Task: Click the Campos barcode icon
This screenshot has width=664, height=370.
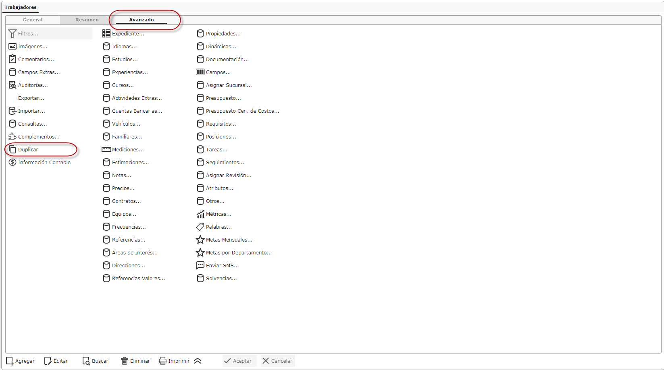Action: coord(200,72)
